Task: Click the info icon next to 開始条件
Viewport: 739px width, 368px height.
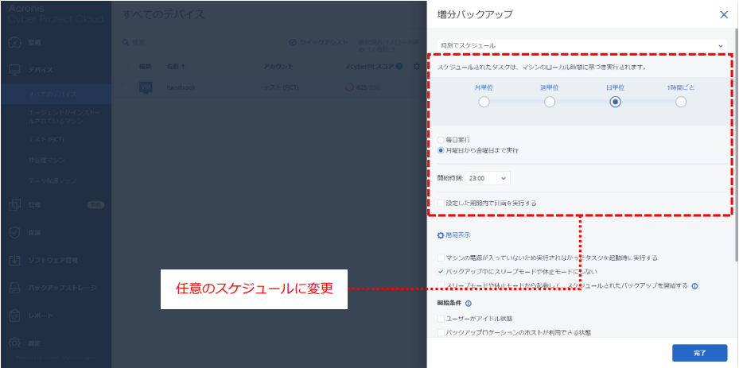Action: [469, 303]
